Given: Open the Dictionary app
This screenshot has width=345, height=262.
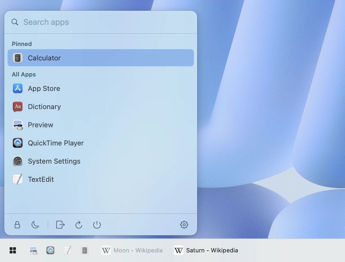Looking at the screenshot, I should coord(101,107).
